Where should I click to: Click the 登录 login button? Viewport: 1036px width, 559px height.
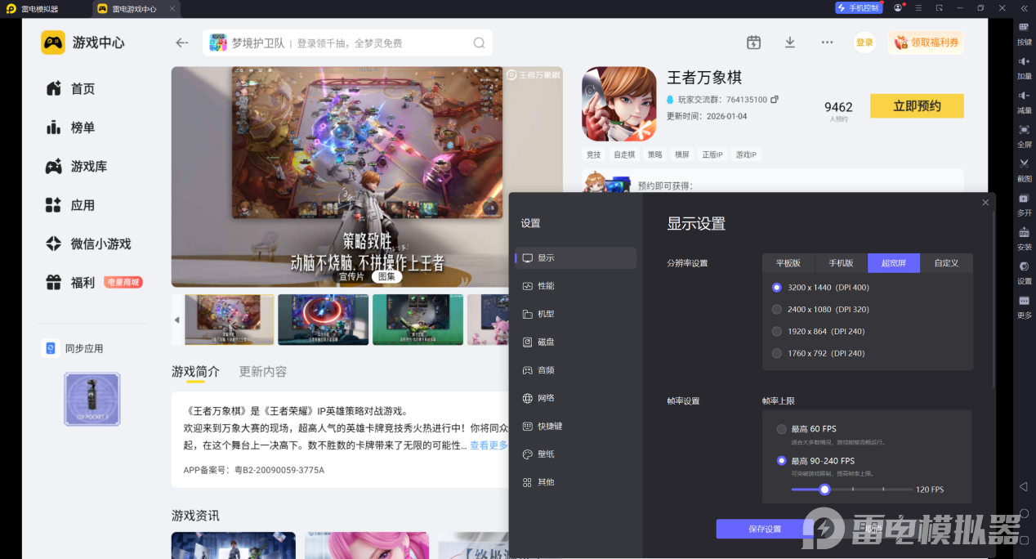pyautogui.click(x=864, y=42)
